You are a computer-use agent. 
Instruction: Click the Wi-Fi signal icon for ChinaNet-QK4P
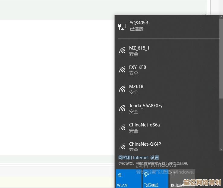[x=122, y=147]
